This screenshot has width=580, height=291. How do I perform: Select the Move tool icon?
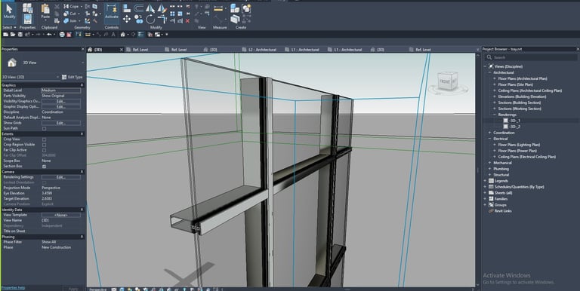click(x=127, y=19)
